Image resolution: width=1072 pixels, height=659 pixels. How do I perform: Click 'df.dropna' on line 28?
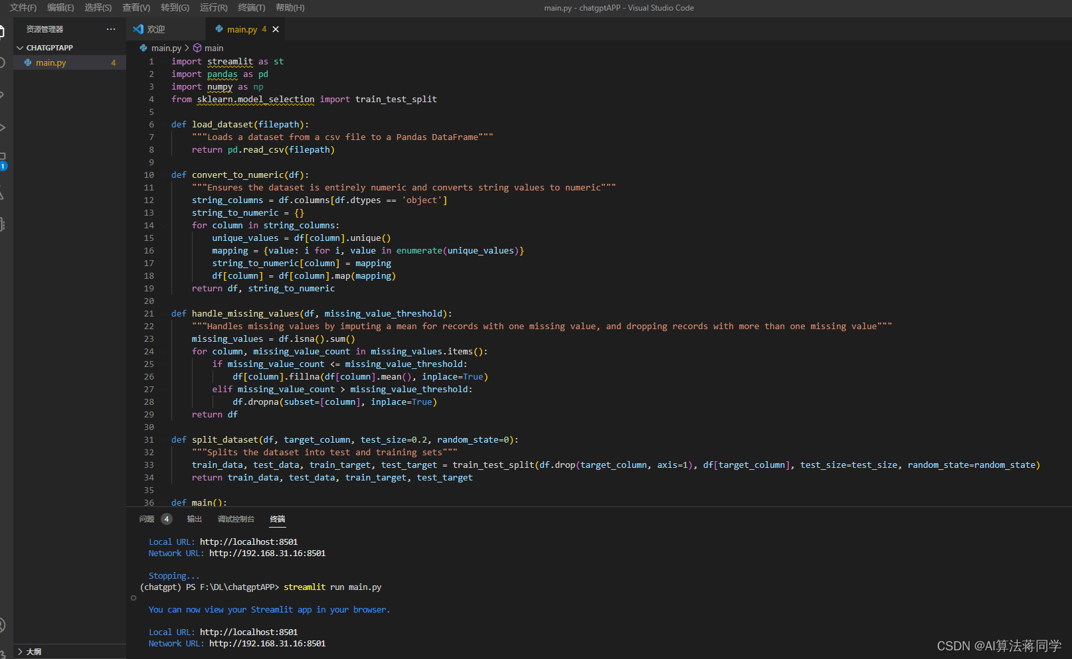click(x=256, y=402)
